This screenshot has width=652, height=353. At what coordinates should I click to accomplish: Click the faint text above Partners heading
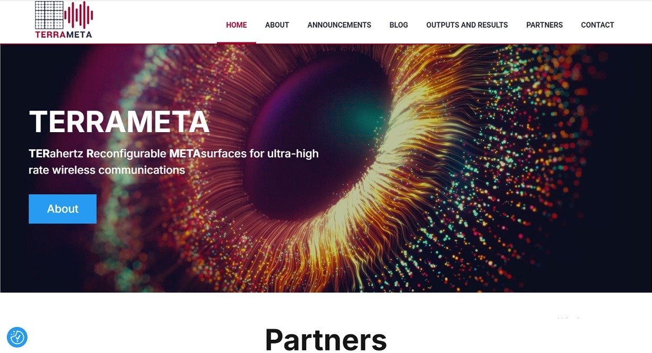pos(569,318)
